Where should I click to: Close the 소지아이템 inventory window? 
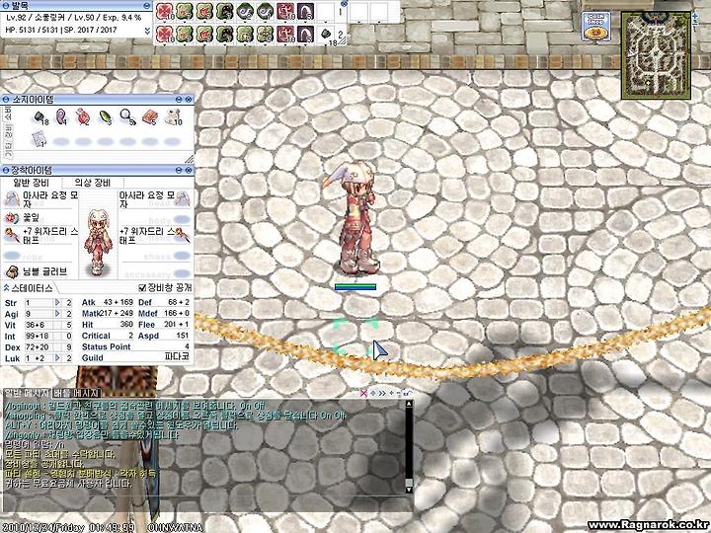(189, 99)
